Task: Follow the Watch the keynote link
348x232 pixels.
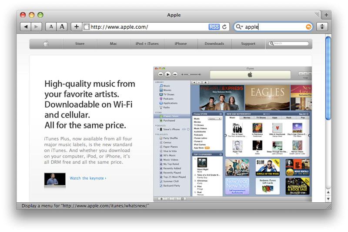Action: coord(88,178)
